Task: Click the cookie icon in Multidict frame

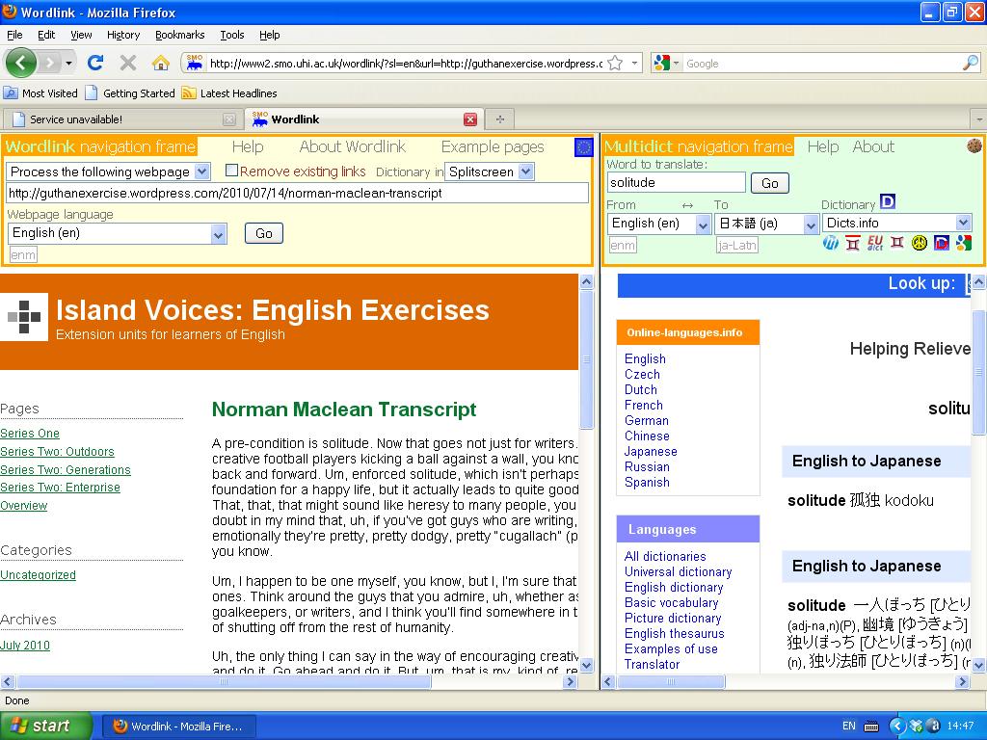Action: [x=974, y=146]
